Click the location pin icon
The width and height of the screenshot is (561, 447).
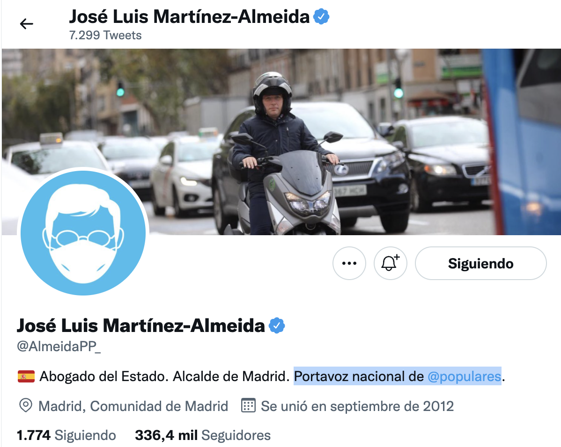[x=26, y=406]
